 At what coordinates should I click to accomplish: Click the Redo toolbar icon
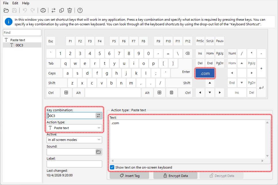[x=33, y=10]
